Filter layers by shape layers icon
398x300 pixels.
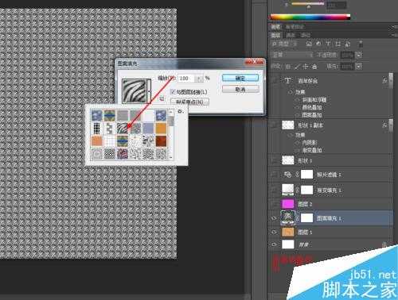[x=338, y=44]
